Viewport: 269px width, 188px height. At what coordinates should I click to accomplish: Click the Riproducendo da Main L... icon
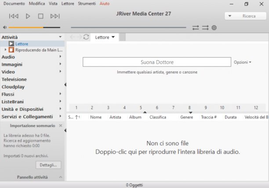(x=11, y=50)
